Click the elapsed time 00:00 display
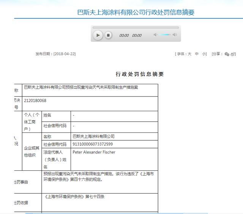243x214 pixels. click(124, 35)
